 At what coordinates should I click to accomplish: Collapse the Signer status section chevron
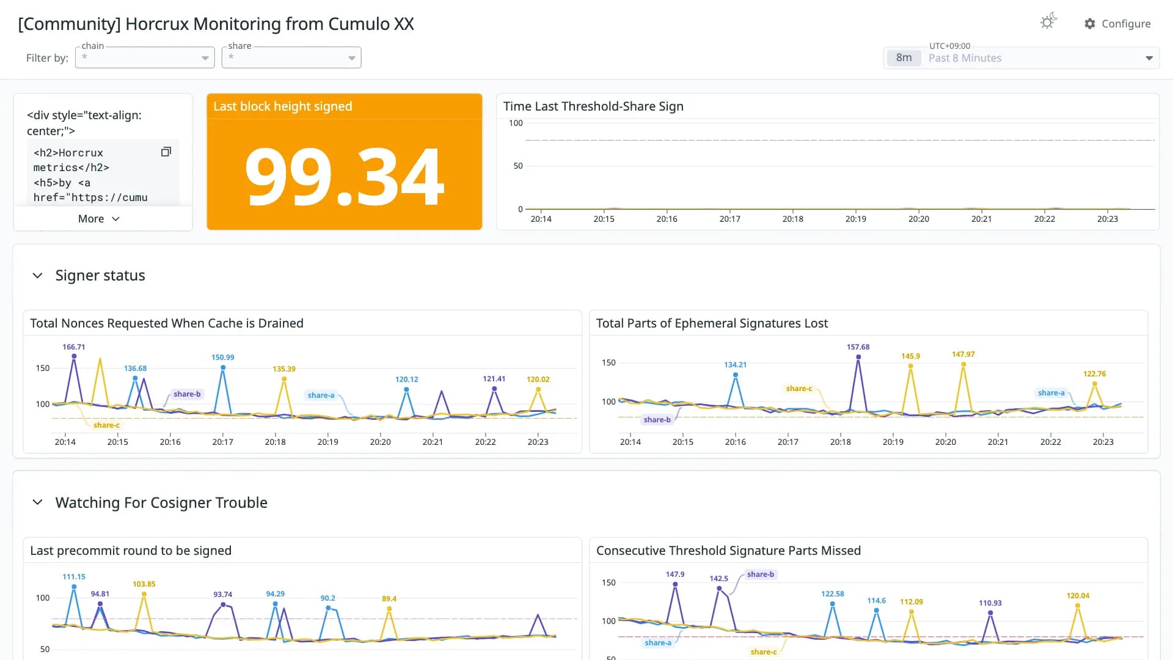[37, 276]
